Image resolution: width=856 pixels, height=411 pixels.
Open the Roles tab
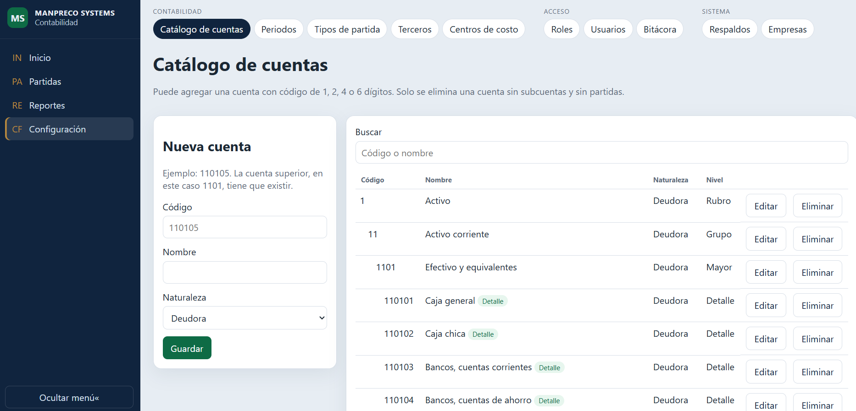tap(562, 29)
